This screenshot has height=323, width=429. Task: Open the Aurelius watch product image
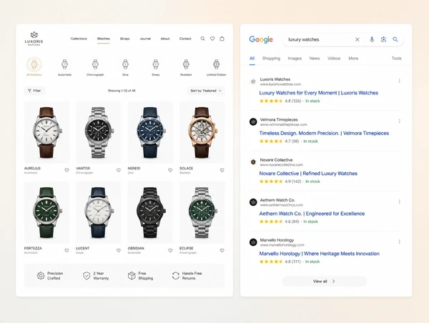46,132
